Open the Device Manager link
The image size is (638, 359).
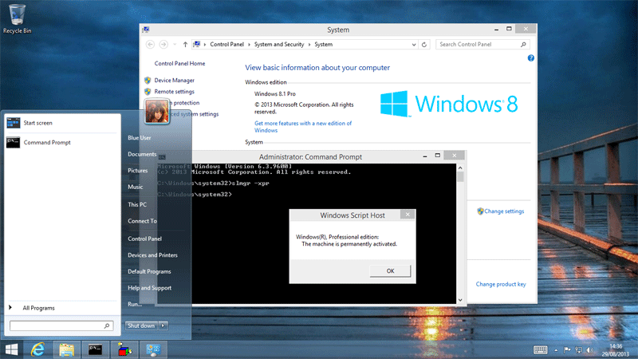pyautogui.click(x=174, y=81)
